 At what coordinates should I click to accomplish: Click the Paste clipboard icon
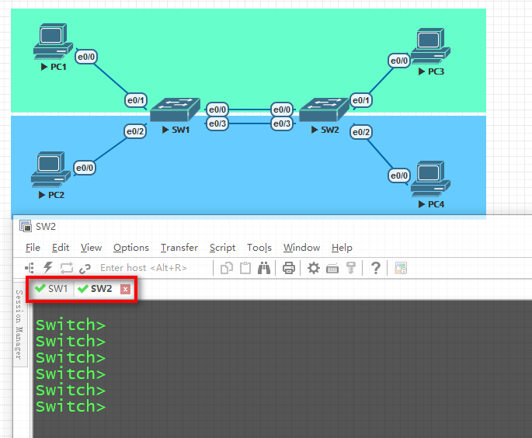tap(245, 268)
